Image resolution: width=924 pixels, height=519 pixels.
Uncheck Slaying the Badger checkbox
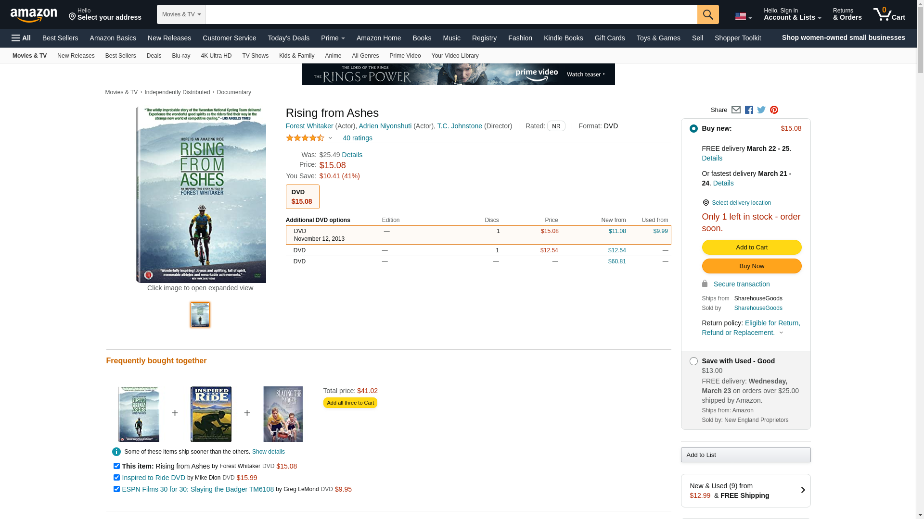pos(116,489)
